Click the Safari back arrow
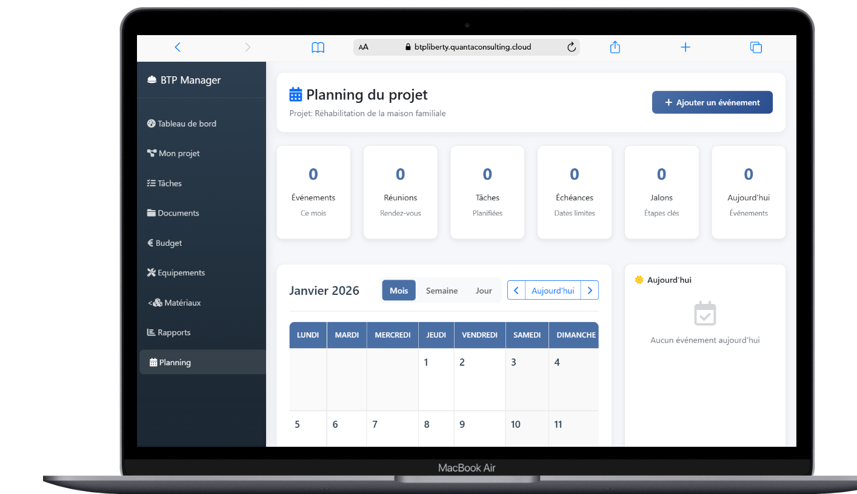The height and width of the screenshot is (494, 857). point(177,47)
